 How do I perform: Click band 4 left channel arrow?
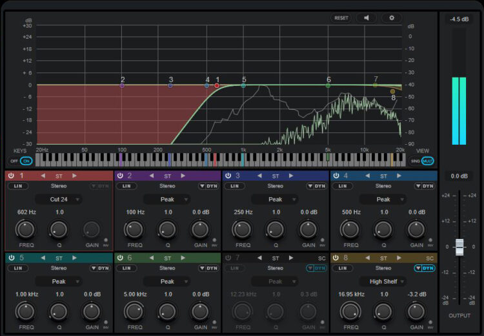coord(368,176)
